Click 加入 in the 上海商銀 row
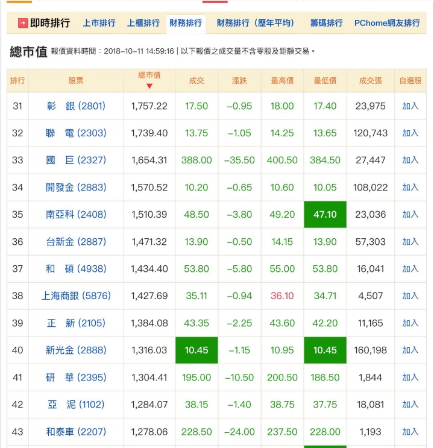 (410, 295)
